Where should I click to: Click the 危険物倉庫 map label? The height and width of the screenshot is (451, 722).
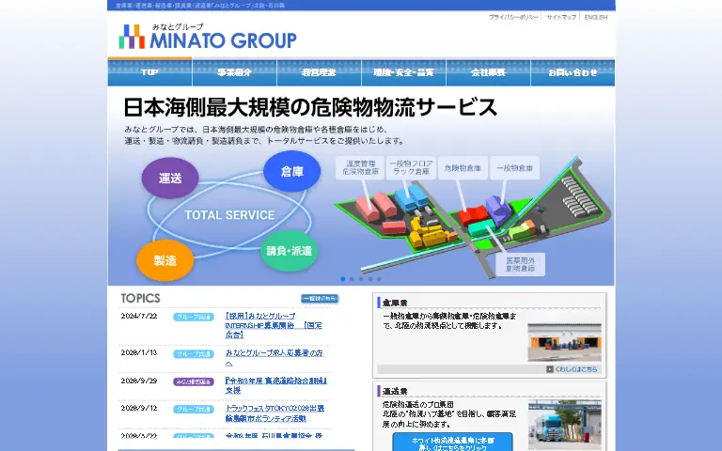click(x=463, y=168)
